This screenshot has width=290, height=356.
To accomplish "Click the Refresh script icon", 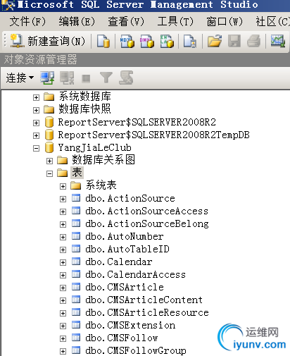I will coord(126,78).
